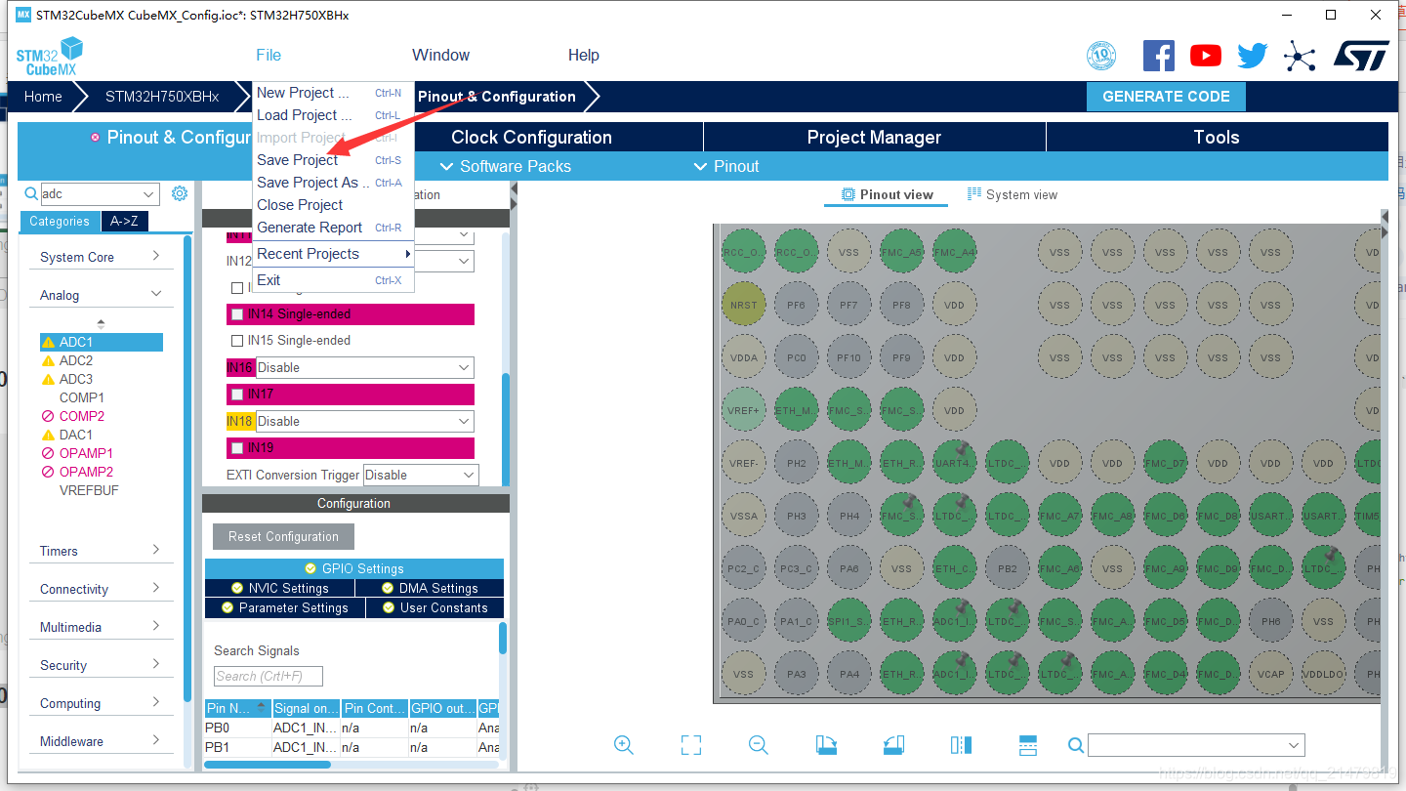Click the ST logo at top right

tap(1361, 56)
